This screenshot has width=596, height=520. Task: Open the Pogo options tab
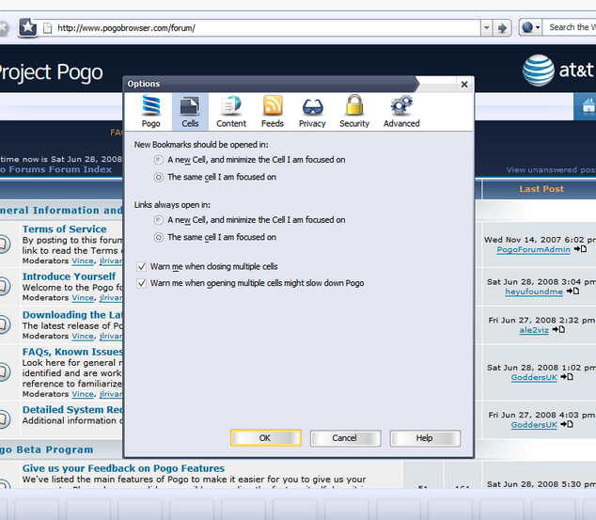[151, 112]
